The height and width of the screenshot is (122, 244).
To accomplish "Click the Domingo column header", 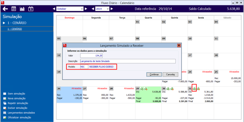I will click(x=70, y=18).
